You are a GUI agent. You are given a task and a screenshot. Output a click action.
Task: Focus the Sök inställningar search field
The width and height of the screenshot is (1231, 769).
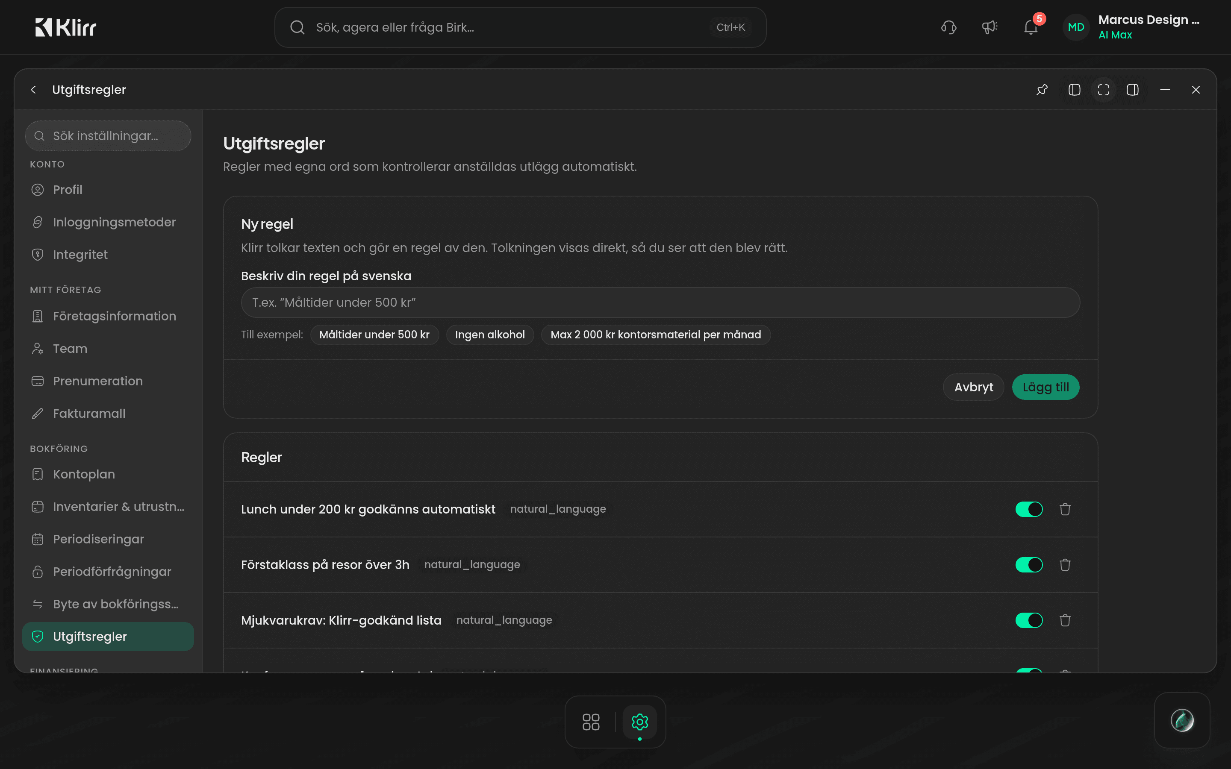click(108, 136)
